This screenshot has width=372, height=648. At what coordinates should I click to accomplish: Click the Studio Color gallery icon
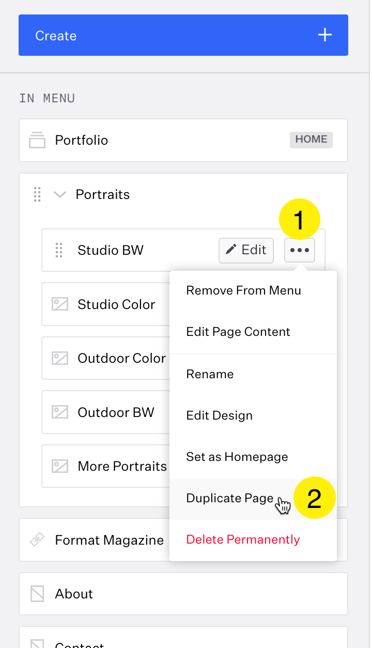click(x=60, y=304)
